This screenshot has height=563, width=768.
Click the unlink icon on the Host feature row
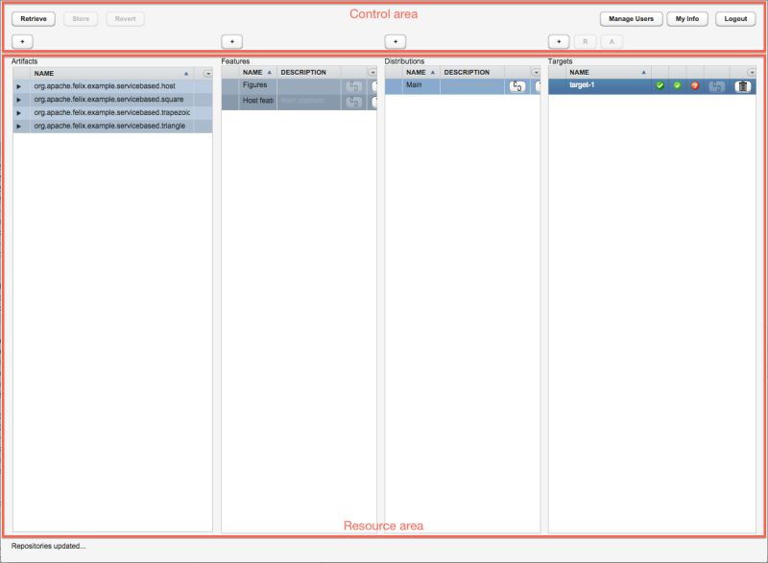pyautogui.click(x=353, y=100)
